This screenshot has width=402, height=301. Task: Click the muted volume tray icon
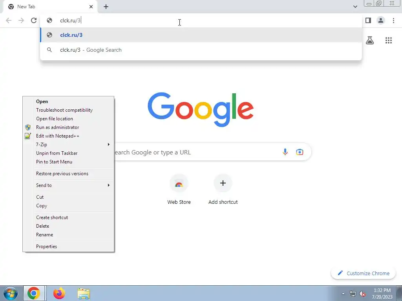362,294
